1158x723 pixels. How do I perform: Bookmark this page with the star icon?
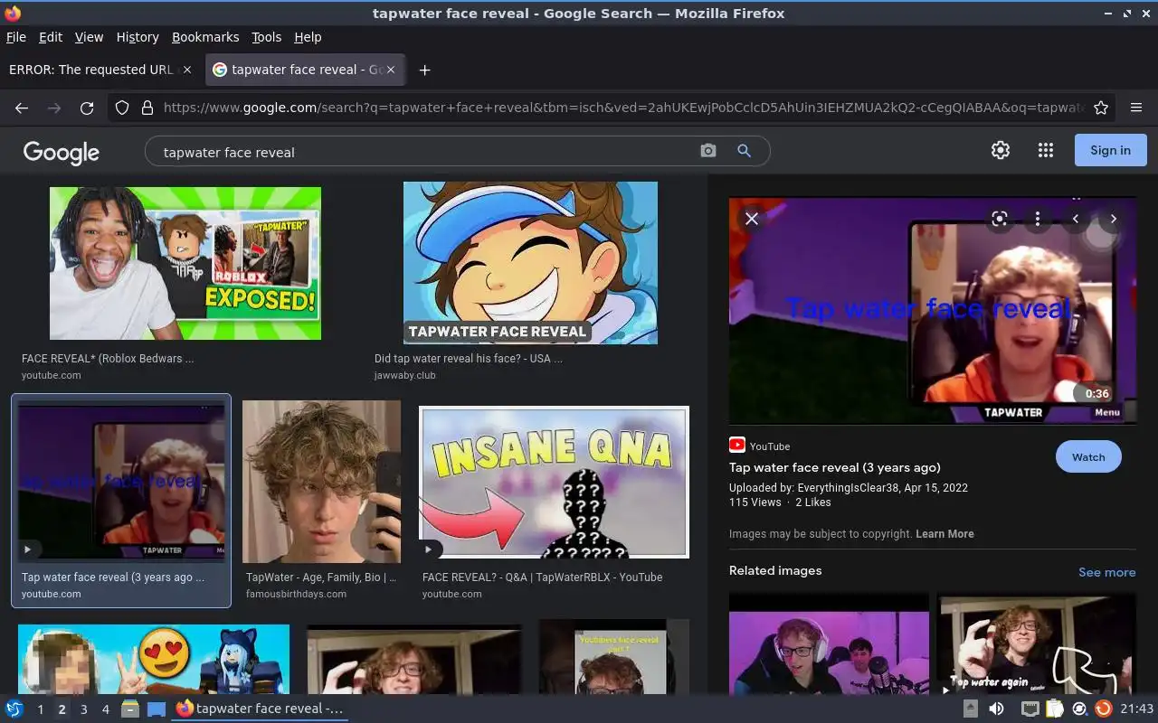[x=1101, y=108]
